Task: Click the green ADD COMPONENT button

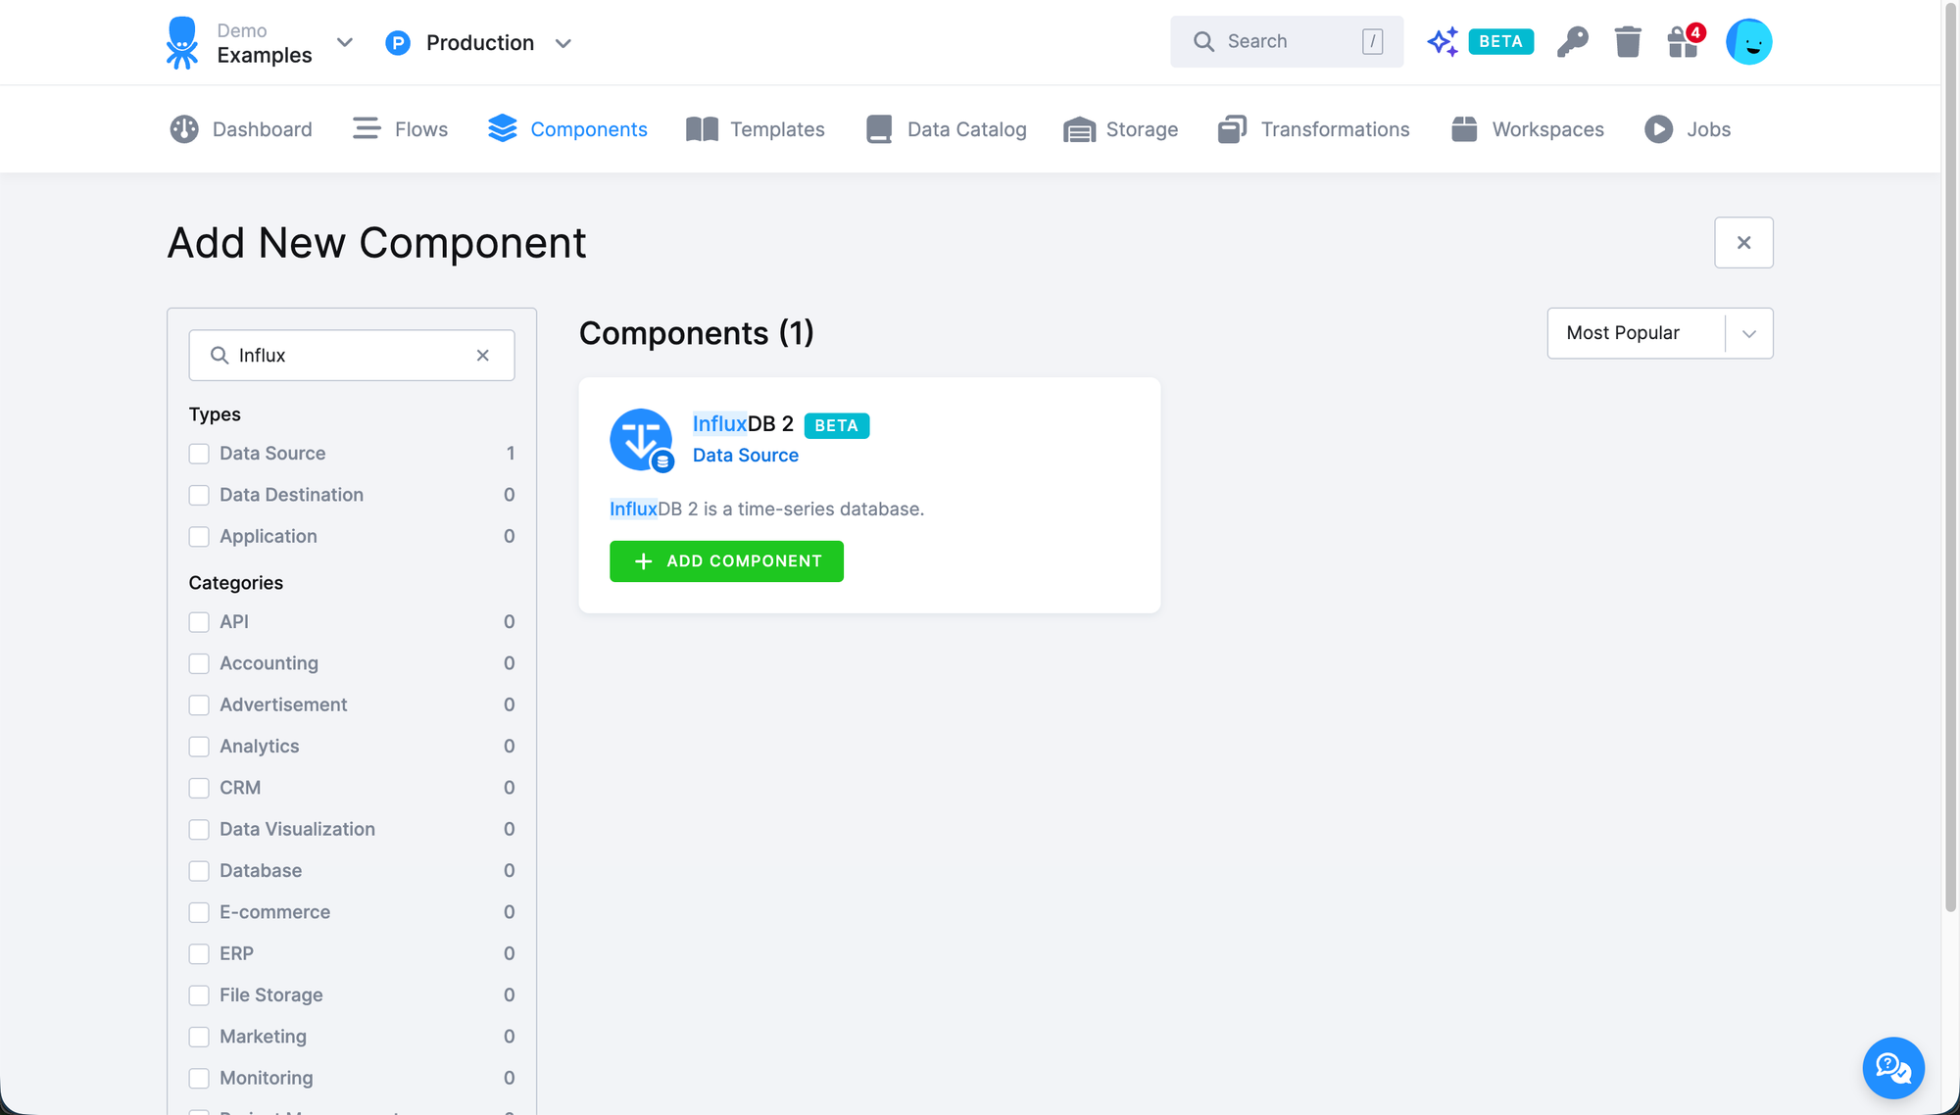Action: click(x=726, y=560)
